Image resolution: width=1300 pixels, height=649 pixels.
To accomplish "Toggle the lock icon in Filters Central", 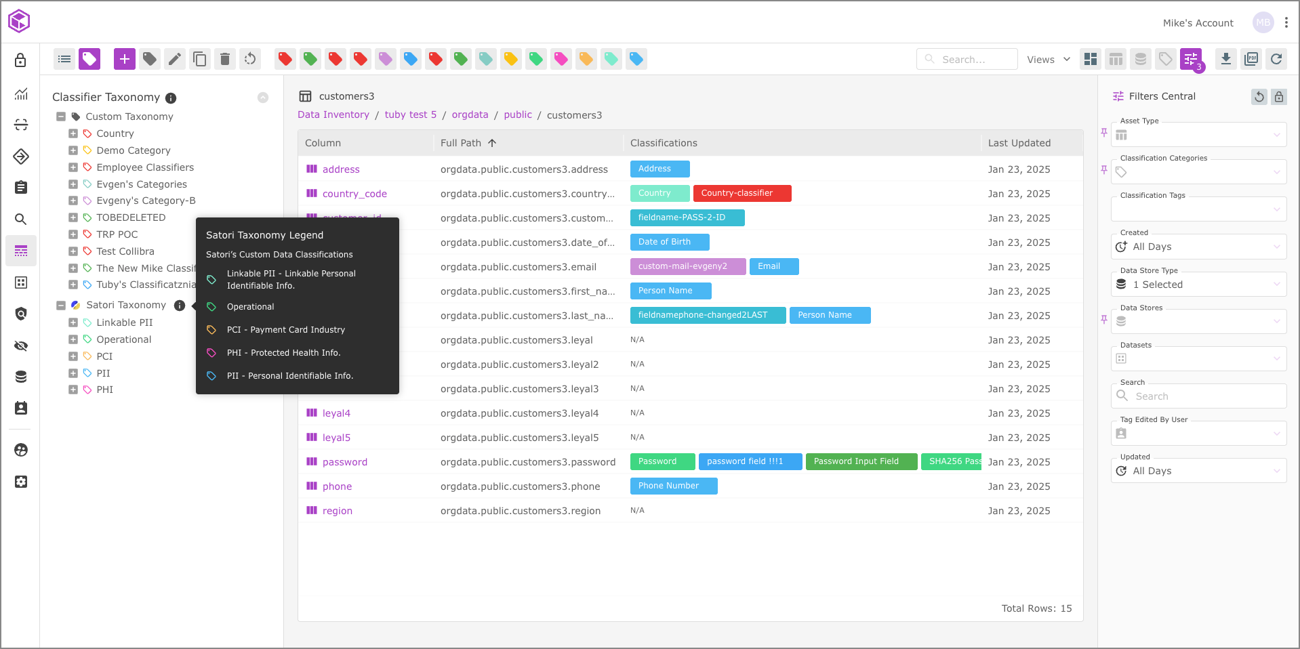I will point(1278,97).
